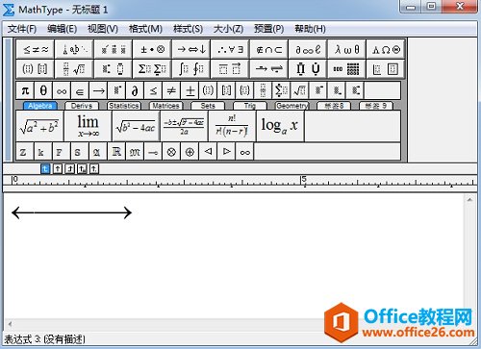The image size is (481, 349).
Task: Insert left triangle ◁ symbol
Action: click(x=208, y=151)
